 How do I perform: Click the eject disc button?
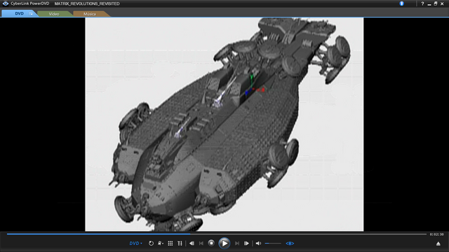pyautogui.click(x=438, y=244)
